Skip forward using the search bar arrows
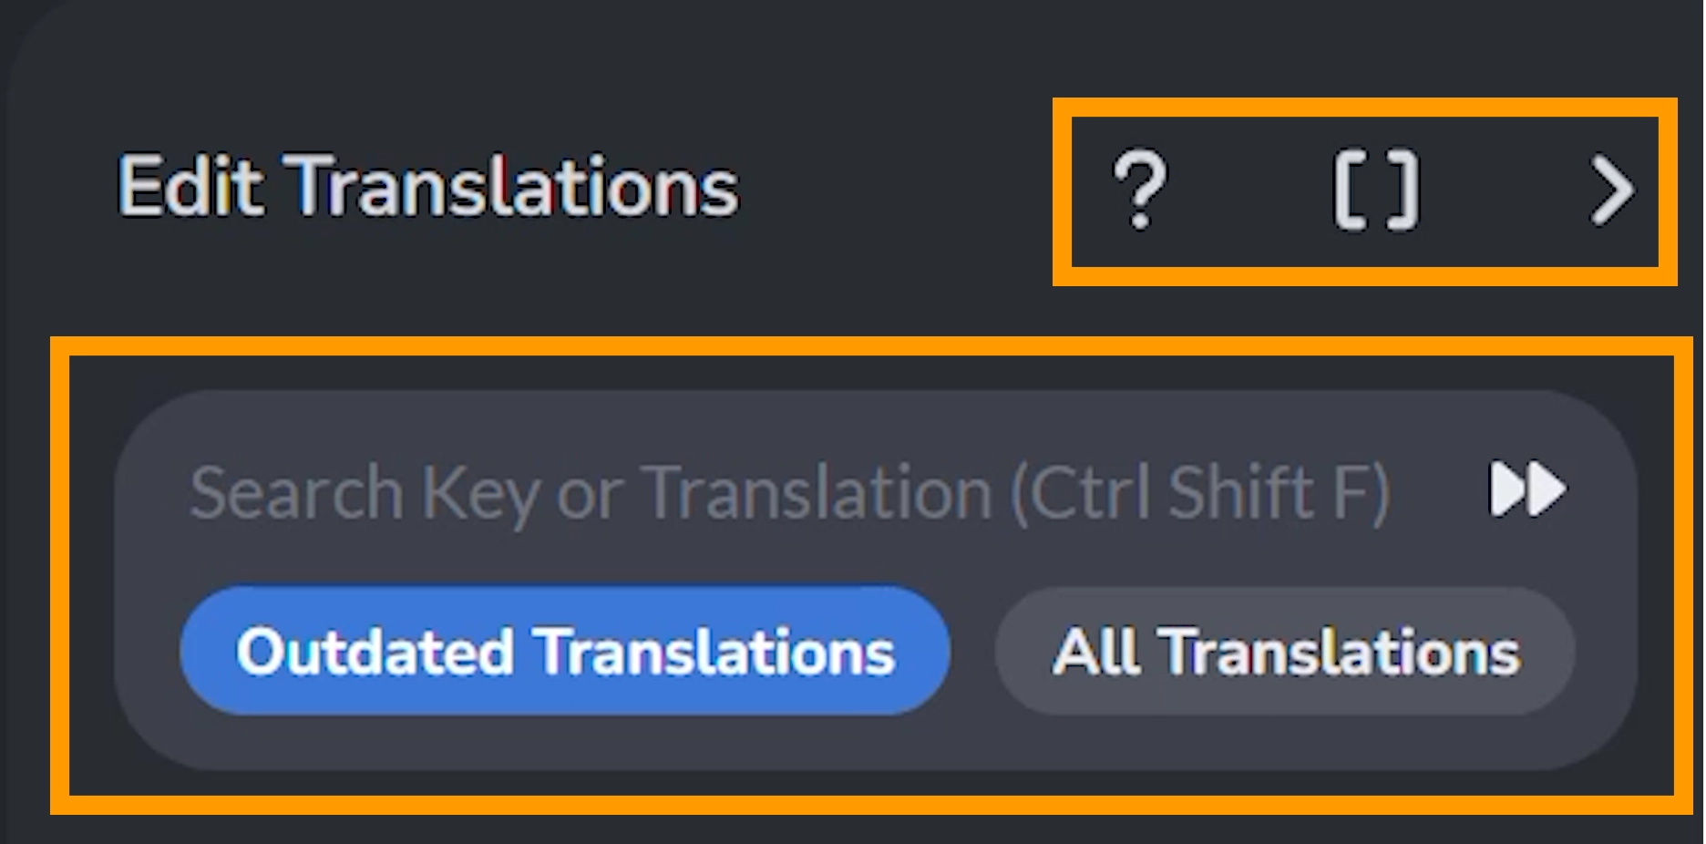This screenshot has width=1706, height=844. tap(1527, 490)
